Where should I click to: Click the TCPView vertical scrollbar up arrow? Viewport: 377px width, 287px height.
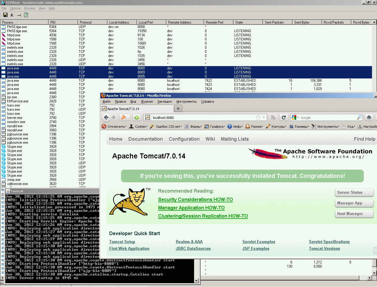[x=374, y=22]
